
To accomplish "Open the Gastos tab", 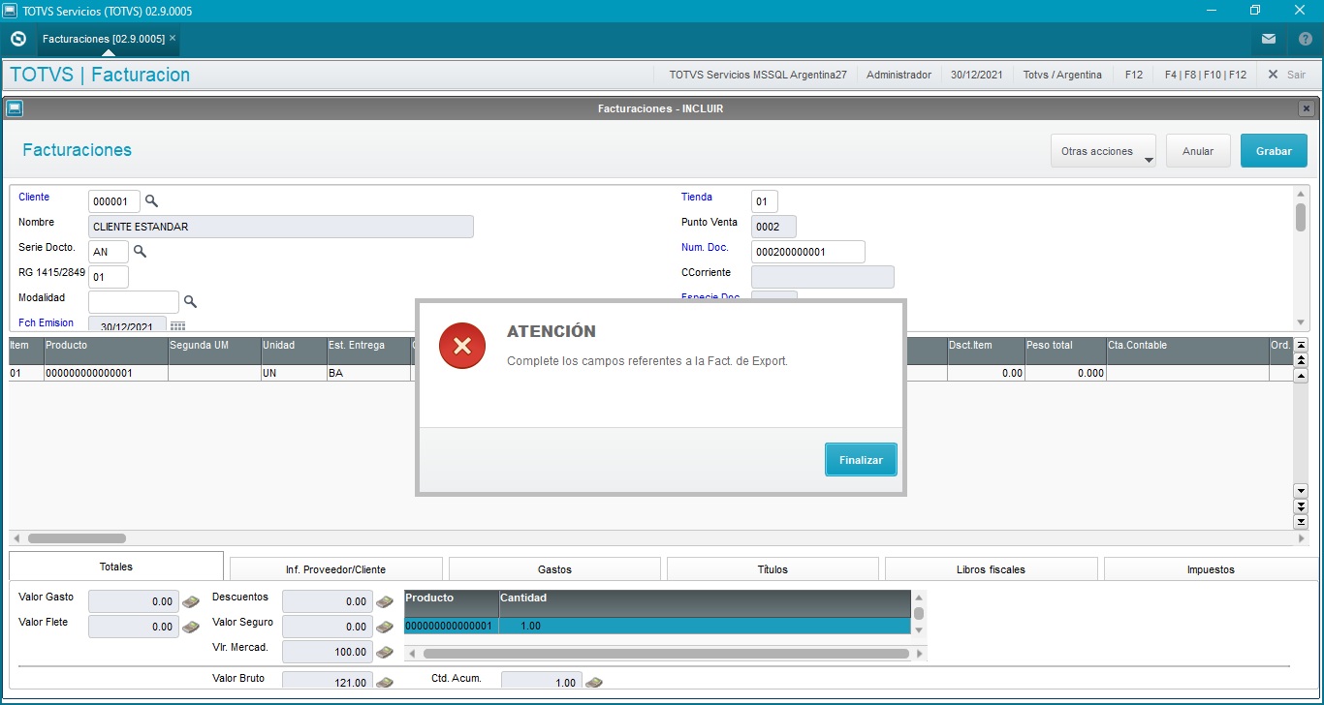I will coord(554,569).
